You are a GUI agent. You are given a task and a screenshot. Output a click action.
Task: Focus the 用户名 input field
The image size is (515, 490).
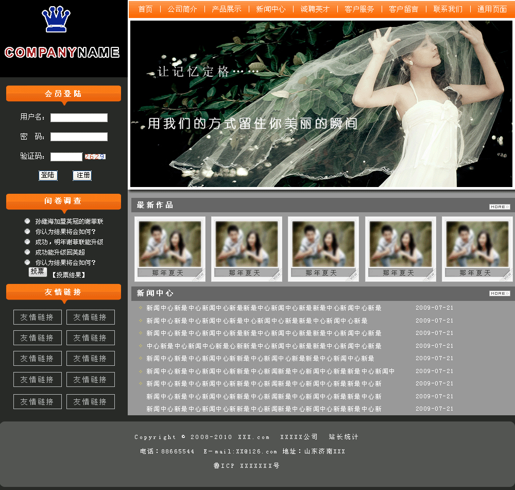pos(79,117)
